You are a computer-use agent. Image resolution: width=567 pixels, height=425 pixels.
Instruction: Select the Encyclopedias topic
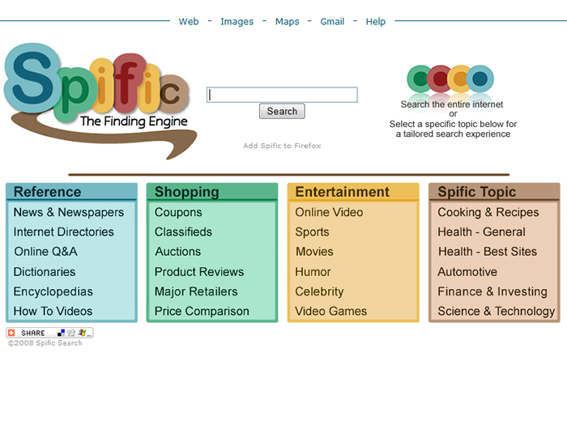53,291
